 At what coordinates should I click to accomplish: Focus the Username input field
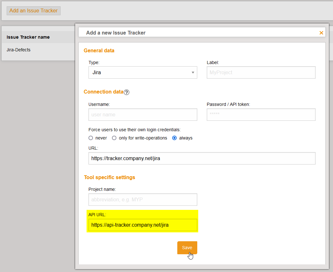[143, 114]
